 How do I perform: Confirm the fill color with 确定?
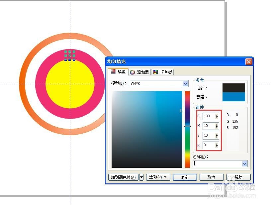(x=185, y=177)
